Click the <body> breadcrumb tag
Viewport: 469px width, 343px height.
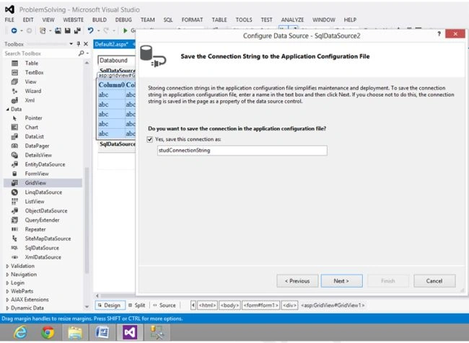(229, 306)
